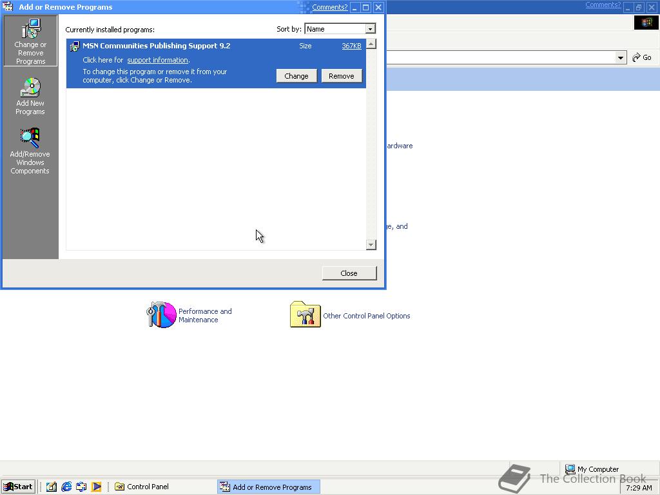This screenshot has height=495, width=660.
Task: Click the program list scroll down arrow
Action: point(371,244)
